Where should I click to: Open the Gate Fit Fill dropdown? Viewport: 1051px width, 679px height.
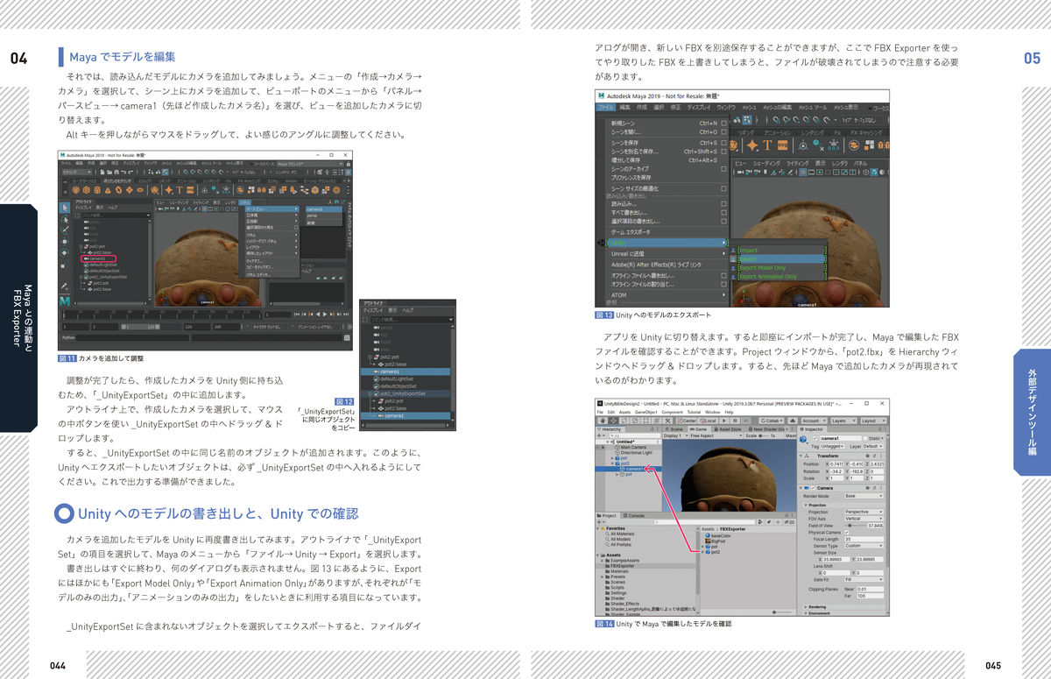tap(864, 579)
